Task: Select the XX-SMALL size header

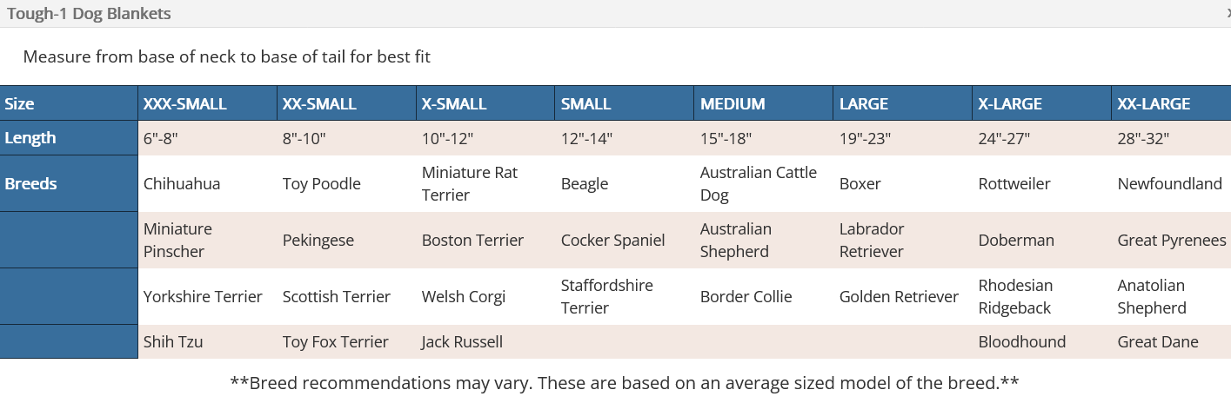Action: coord(346,103)
